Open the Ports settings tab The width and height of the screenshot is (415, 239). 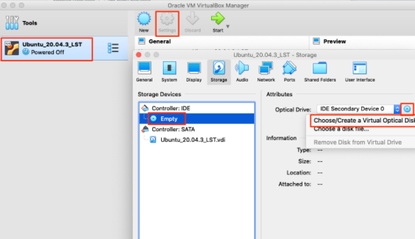289,72
